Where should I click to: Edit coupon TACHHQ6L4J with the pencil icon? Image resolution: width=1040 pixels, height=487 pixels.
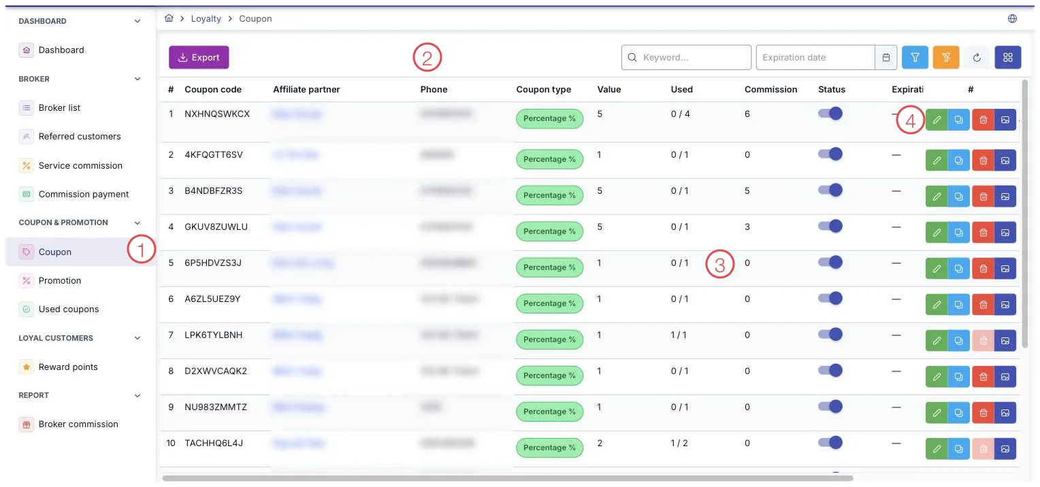click(937, 448)
